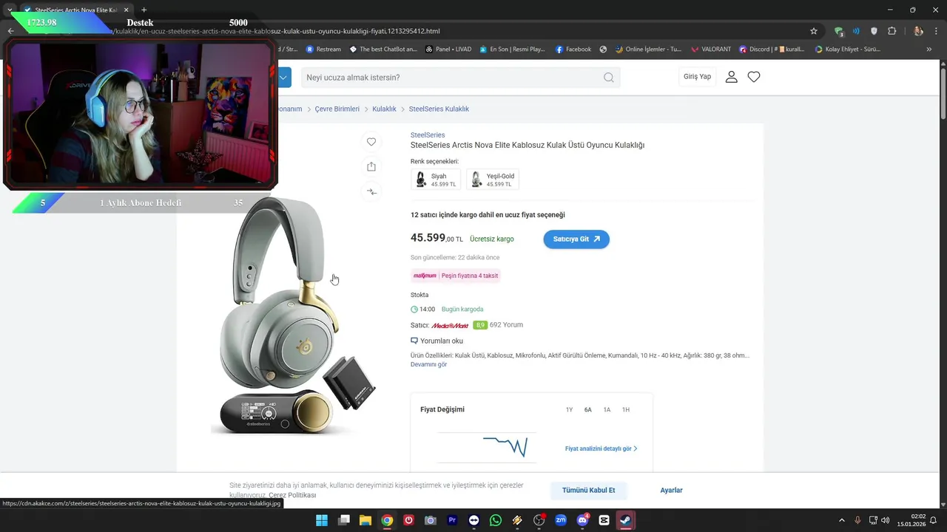Image resolution: width=947 pixels, height=532 pixels.
Task: Show hidden tray icons chevron
Action: 841,520
